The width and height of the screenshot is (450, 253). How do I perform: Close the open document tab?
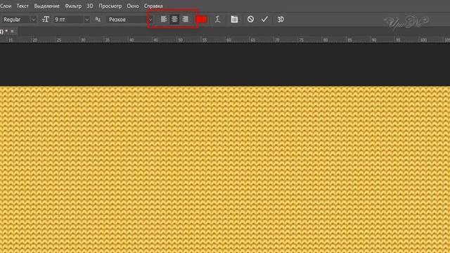[x=12, y=31]
